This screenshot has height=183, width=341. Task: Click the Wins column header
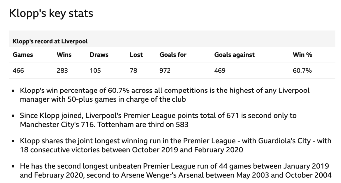pos(64,55)
